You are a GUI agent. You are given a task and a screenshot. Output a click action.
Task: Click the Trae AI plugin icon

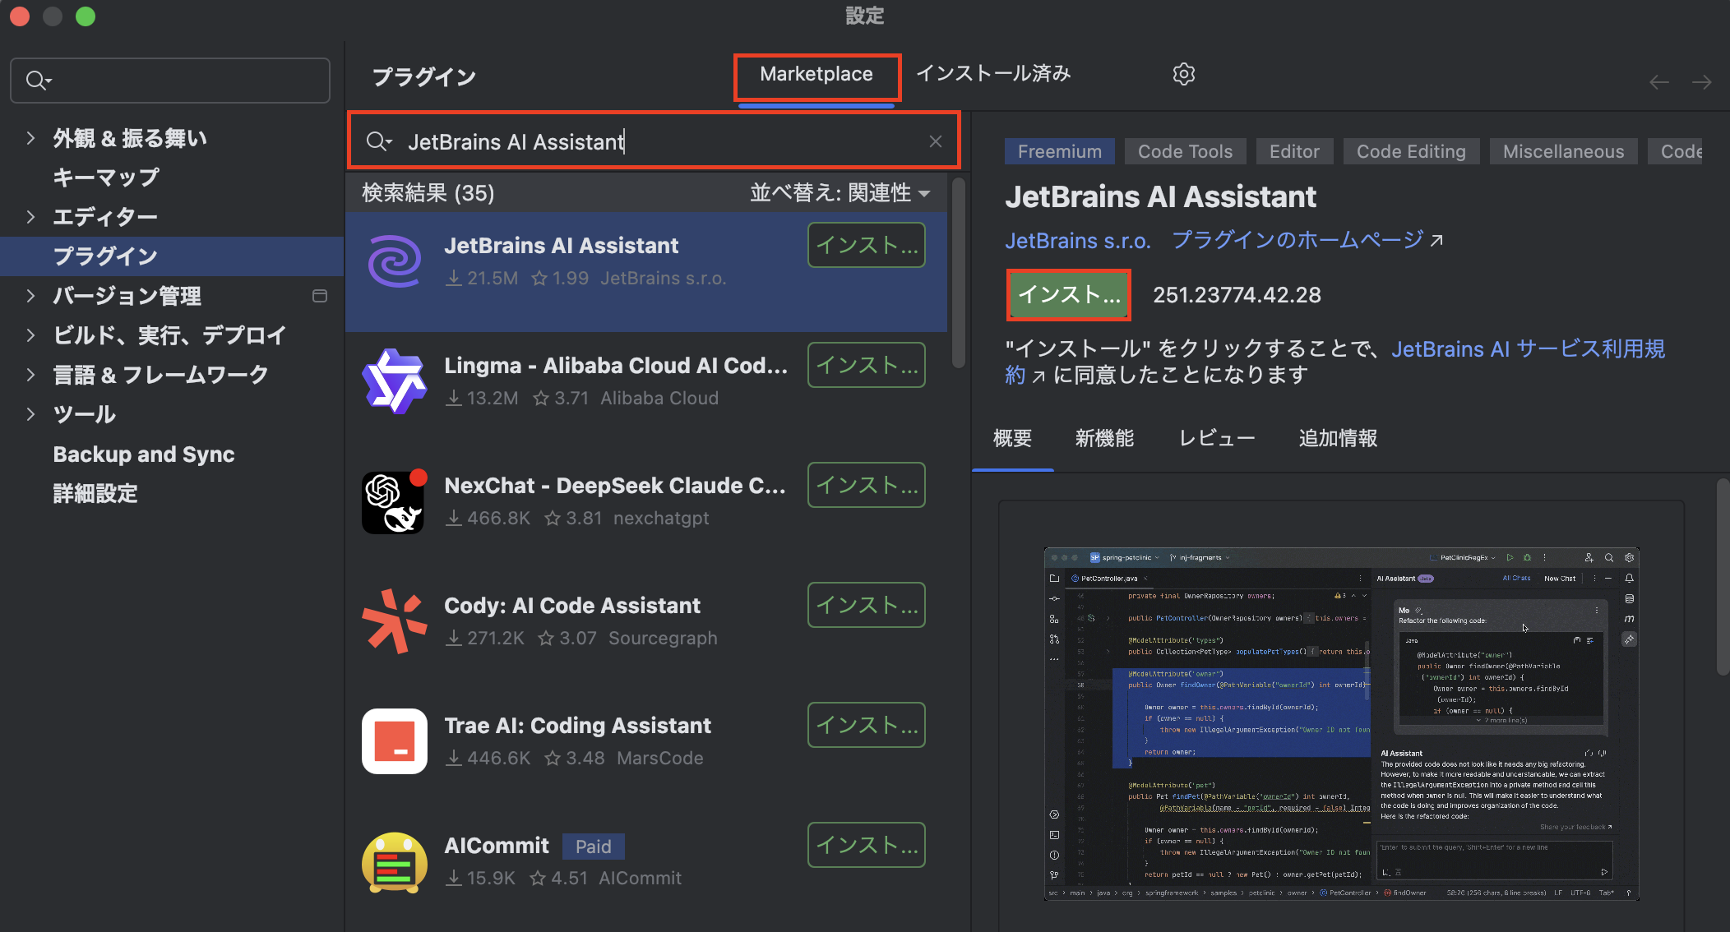395,741
